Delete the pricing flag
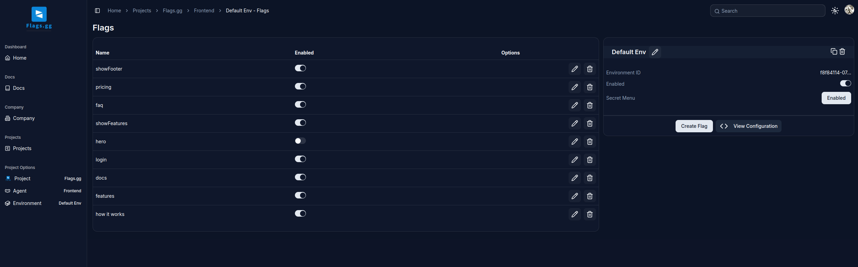858x267 pixels. (x=590, y=87)
